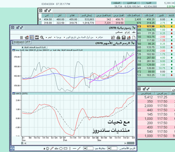175x152 pixels.
Task: Select the rectangle drawing tool
Action: click(x=65, y=148)
